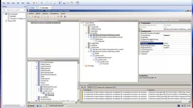The height and width of the screenshot is (108, 193).
Task: Click the new answer file icon in WSIM toolbar
Action: pyautogui.click(x=30, y=16)
